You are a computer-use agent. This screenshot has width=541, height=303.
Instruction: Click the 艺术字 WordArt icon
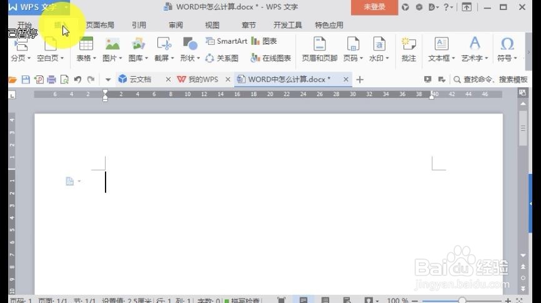pos(475,44)
